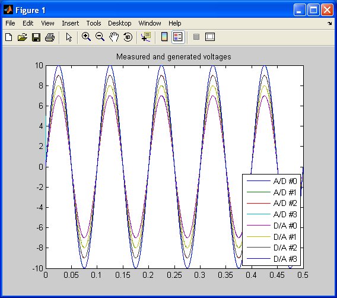Close the Figure 1 window
337x298 pixels.
(327, 10)
